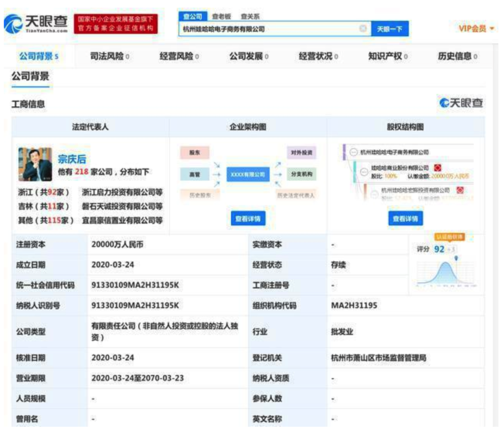The image size is (503, 436).
Task: Click 吉林 (共11家) region entry
Action: (44, 207)
